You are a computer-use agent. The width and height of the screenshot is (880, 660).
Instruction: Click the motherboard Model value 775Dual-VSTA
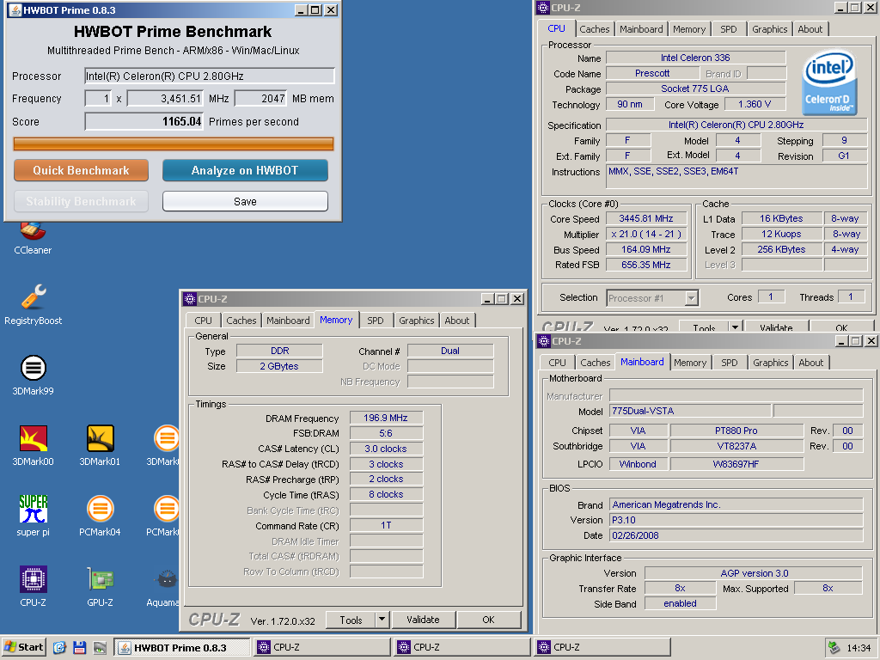[x=690, y=411]
